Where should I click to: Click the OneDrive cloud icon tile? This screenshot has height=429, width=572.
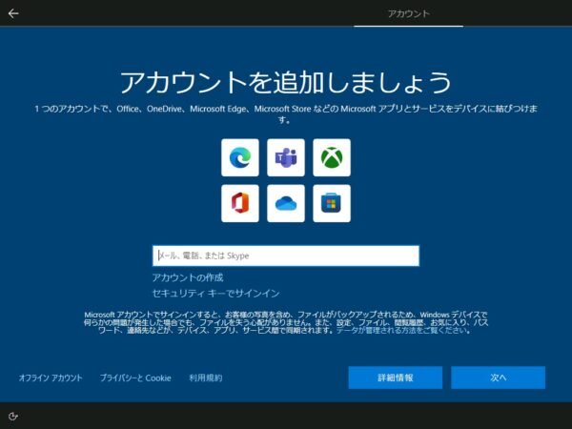pyautogui.click(x=286, y=203)
